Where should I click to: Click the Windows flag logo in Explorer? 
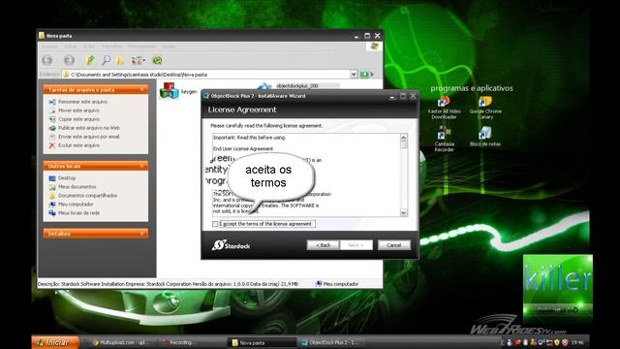coord(374,47)
